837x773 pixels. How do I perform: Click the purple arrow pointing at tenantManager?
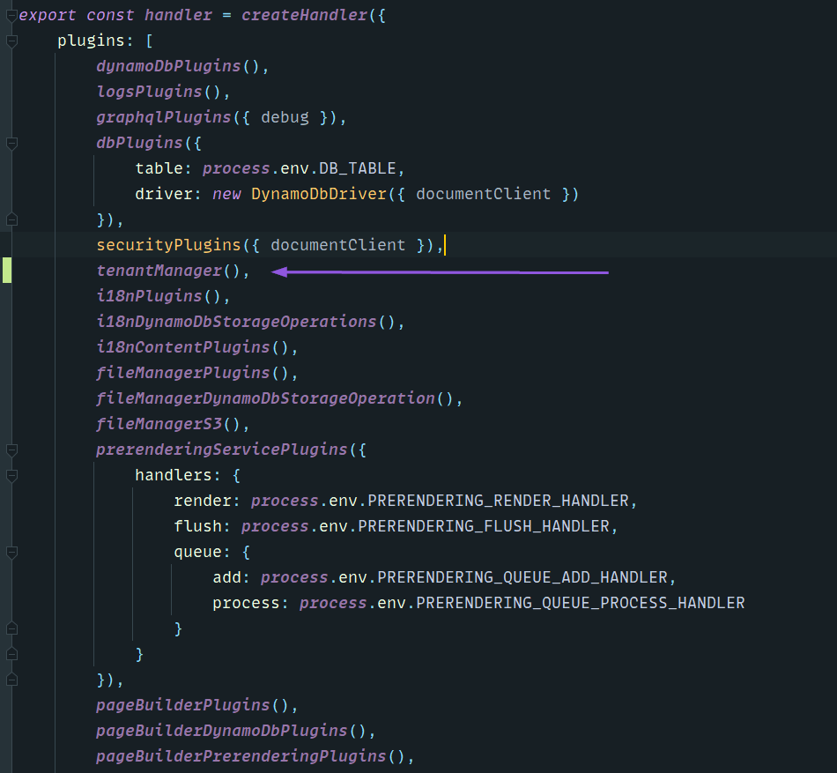click(x=441, y=272)
